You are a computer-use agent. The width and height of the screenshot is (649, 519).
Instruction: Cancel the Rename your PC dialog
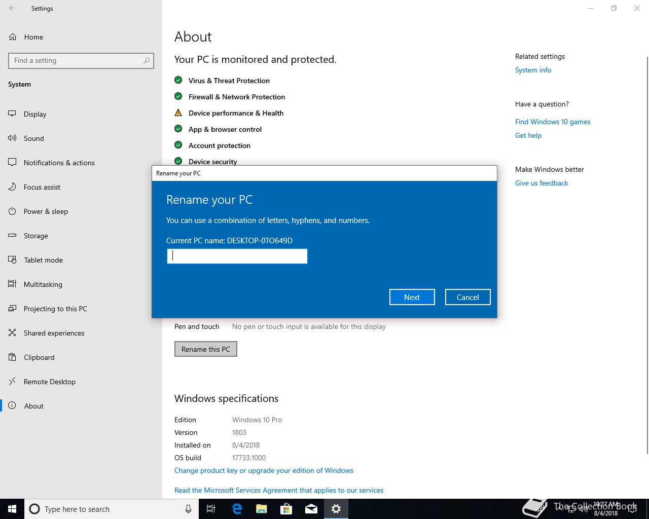pyautogui.click(x=468, y=297)
